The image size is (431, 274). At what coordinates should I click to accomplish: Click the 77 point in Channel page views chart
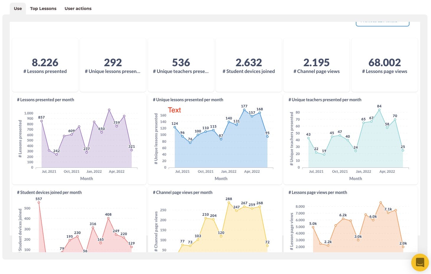(x=182, y=245)
